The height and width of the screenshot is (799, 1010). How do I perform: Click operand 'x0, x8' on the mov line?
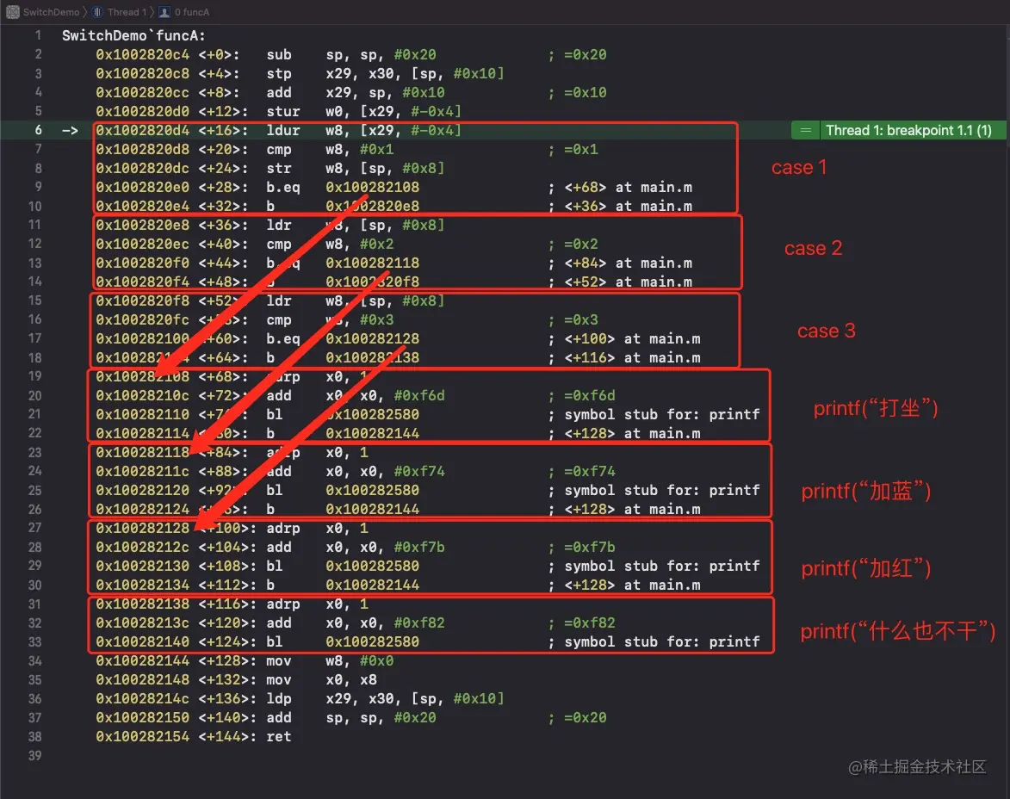pyautogui.click(x=351, y=680)
